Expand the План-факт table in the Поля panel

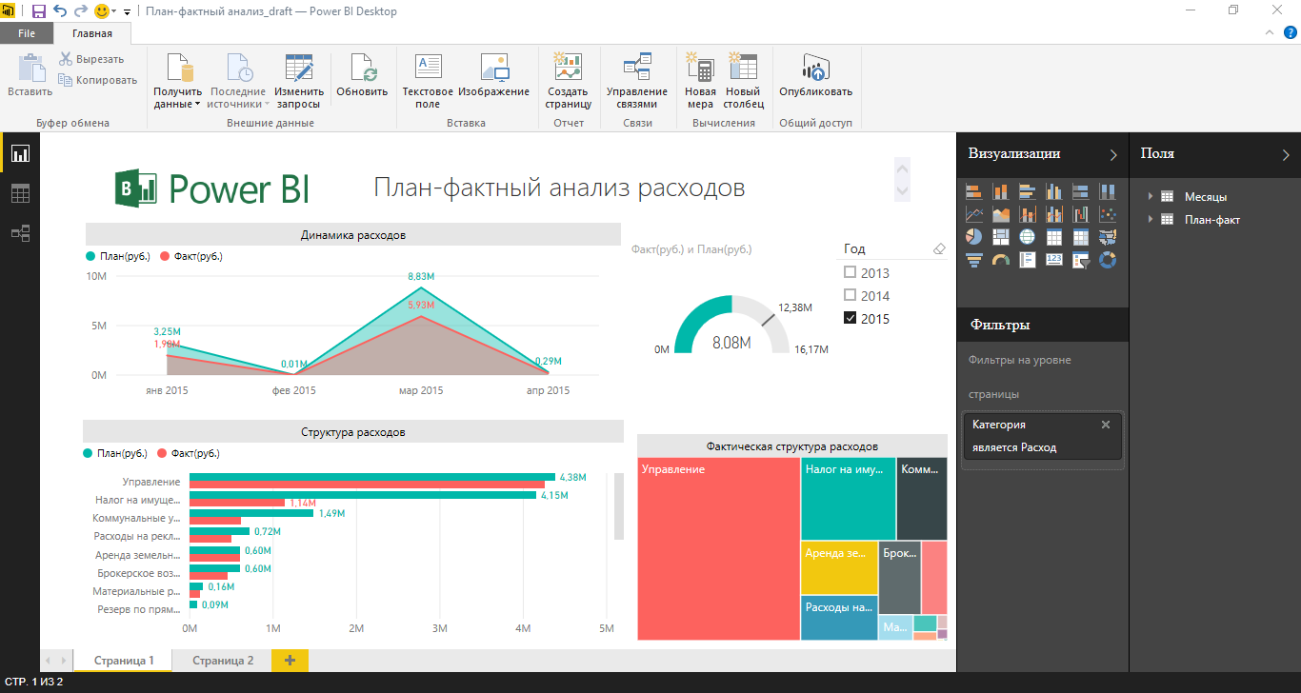point(1150,219)
